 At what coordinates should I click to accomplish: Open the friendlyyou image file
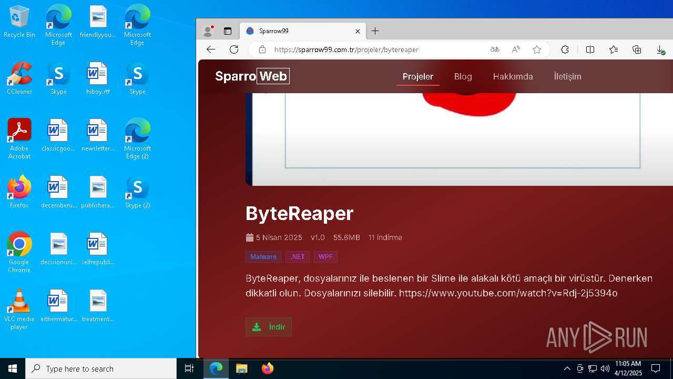click(x=98, y=22)
